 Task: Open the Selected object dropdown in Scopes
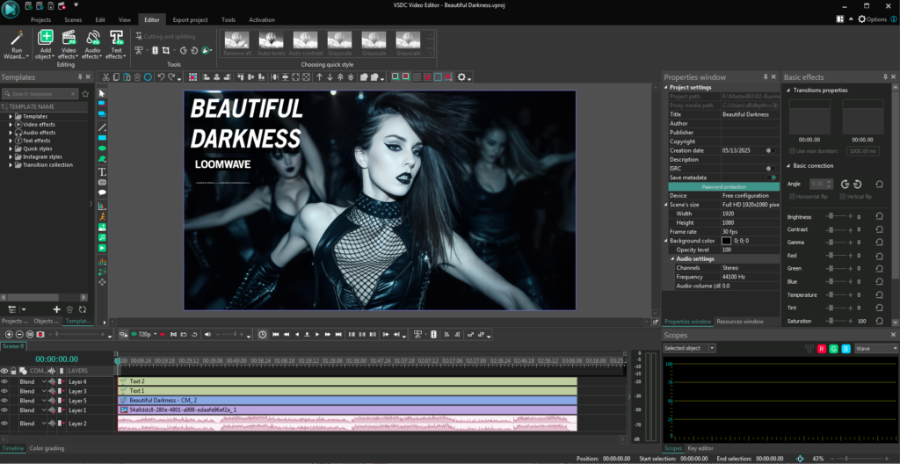click(x=689, y=348)
